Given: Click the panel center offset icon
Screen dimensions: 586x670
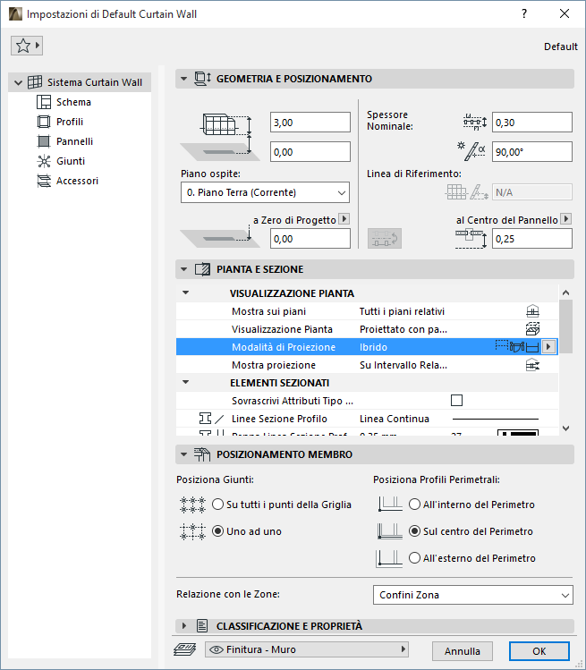Looking at the screenshot, I should point(471,239).
